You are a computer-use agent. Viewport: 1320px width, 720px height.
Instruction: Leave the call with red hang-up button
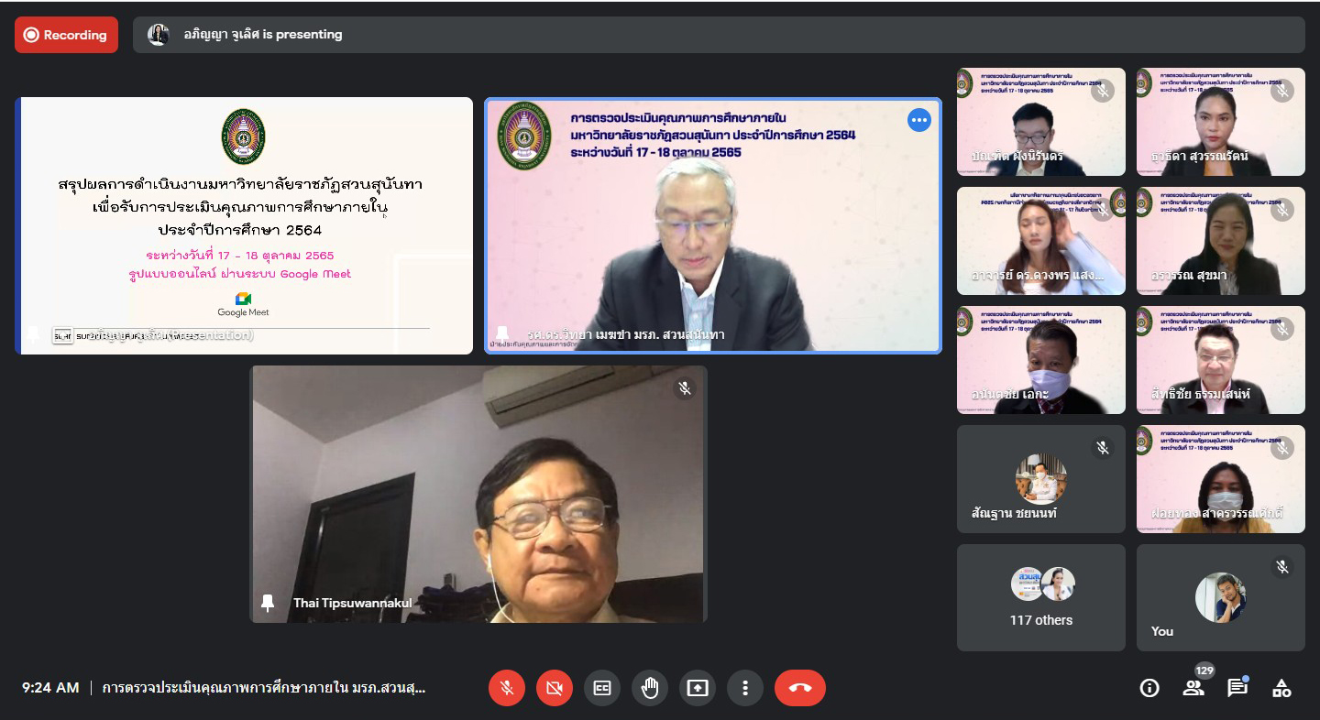[799, 688]
